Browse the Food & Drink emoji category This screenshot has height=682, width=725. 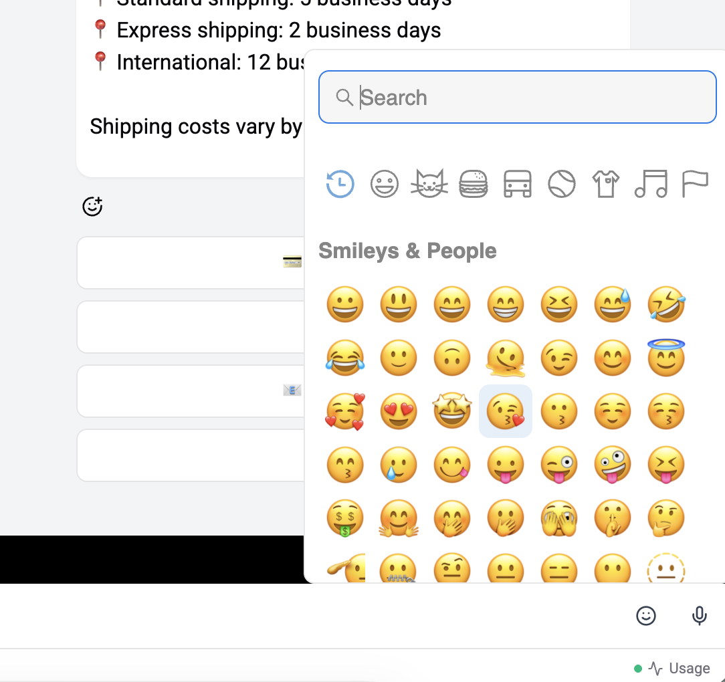(474, 184)
